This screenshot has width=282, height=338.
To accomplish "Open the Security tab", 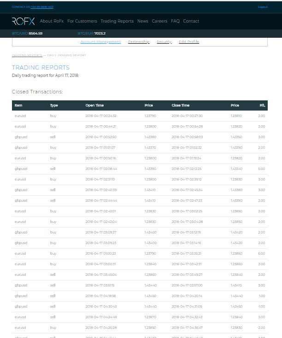I will pyautogui.click(x=164, y=42).
